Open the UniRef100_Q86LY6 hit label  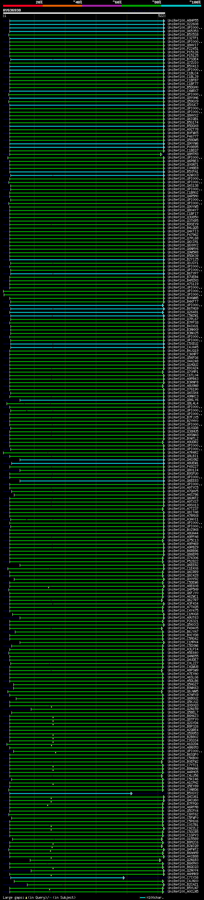[183, 400]
